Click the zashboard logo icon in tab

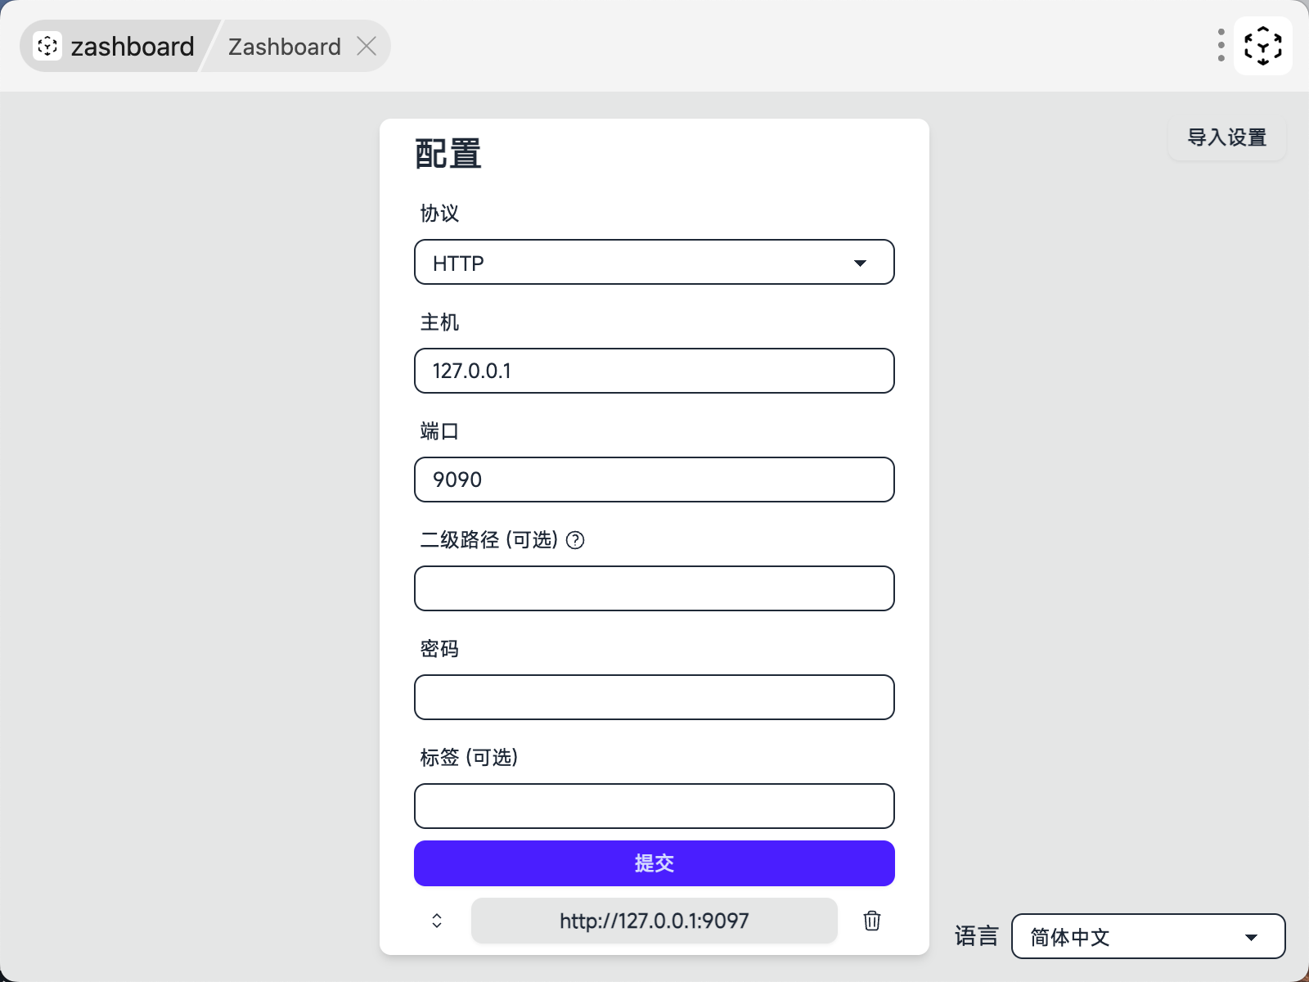coord(47,46)
